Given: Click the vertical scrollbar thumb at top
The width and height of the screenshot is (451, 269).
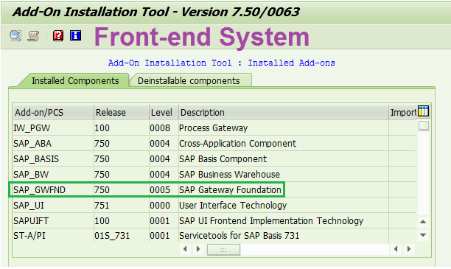Looking at the screenshot, I should coord(424,125).
